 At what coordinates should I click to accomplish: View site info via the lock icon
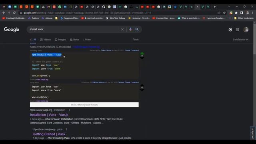point(21,13)
